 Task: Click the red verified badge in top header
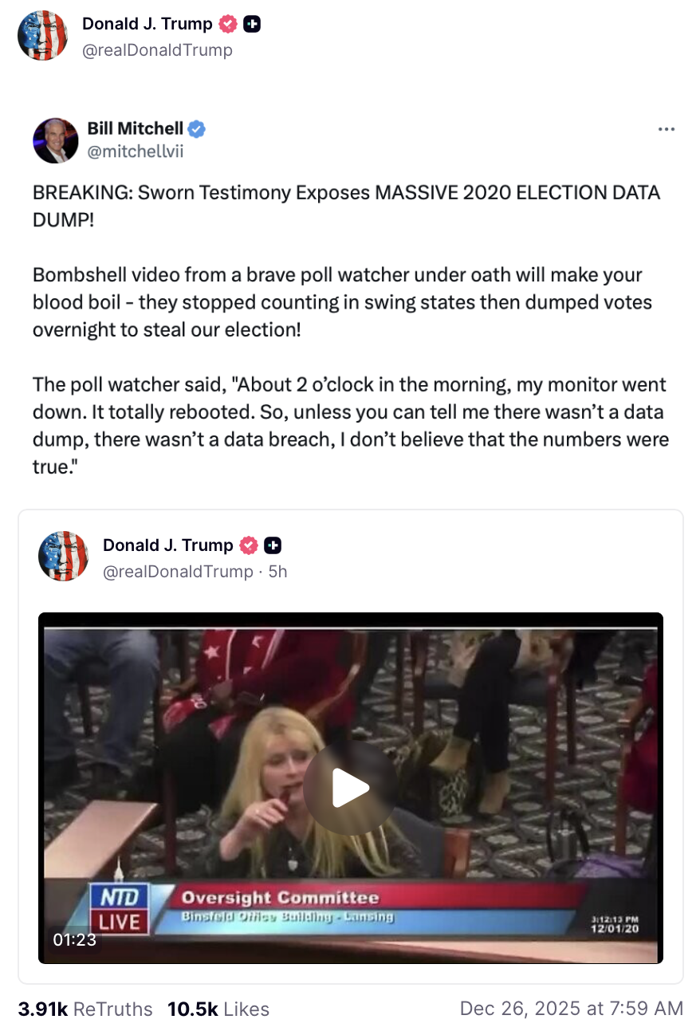tap(228, 24)
